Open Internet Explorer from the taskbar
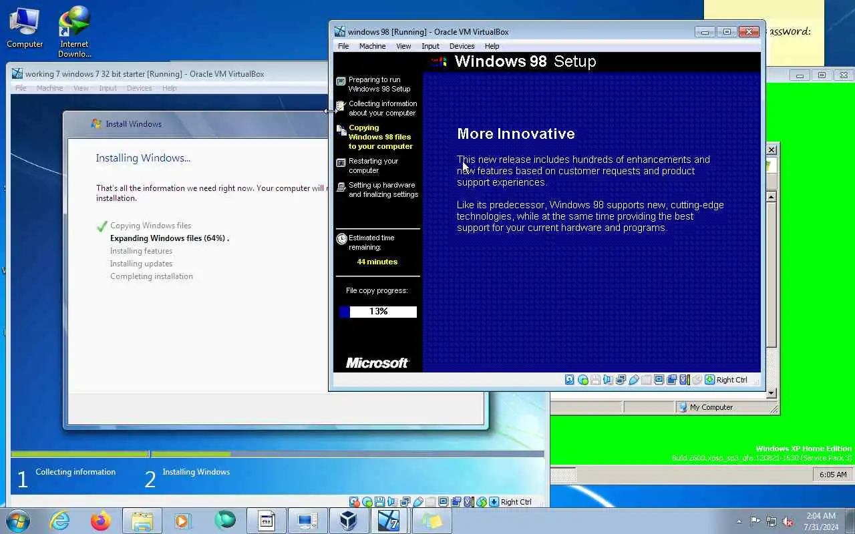This screenshot has width=855, height=534. (60, 521)
